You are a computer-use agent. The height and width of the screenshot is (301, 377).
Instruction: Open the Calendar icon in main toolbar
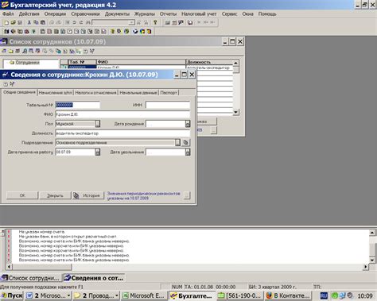174,23
